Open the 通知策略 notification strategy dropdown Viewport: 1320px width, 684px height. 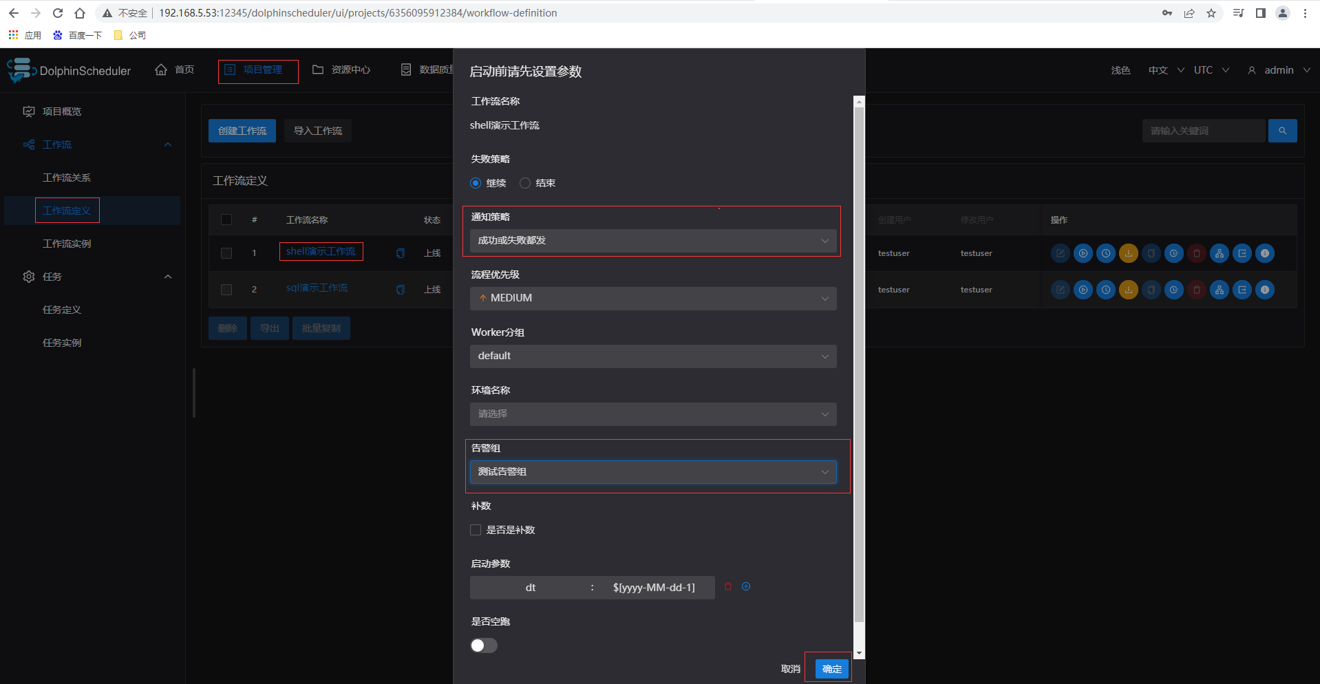(652, 241)
